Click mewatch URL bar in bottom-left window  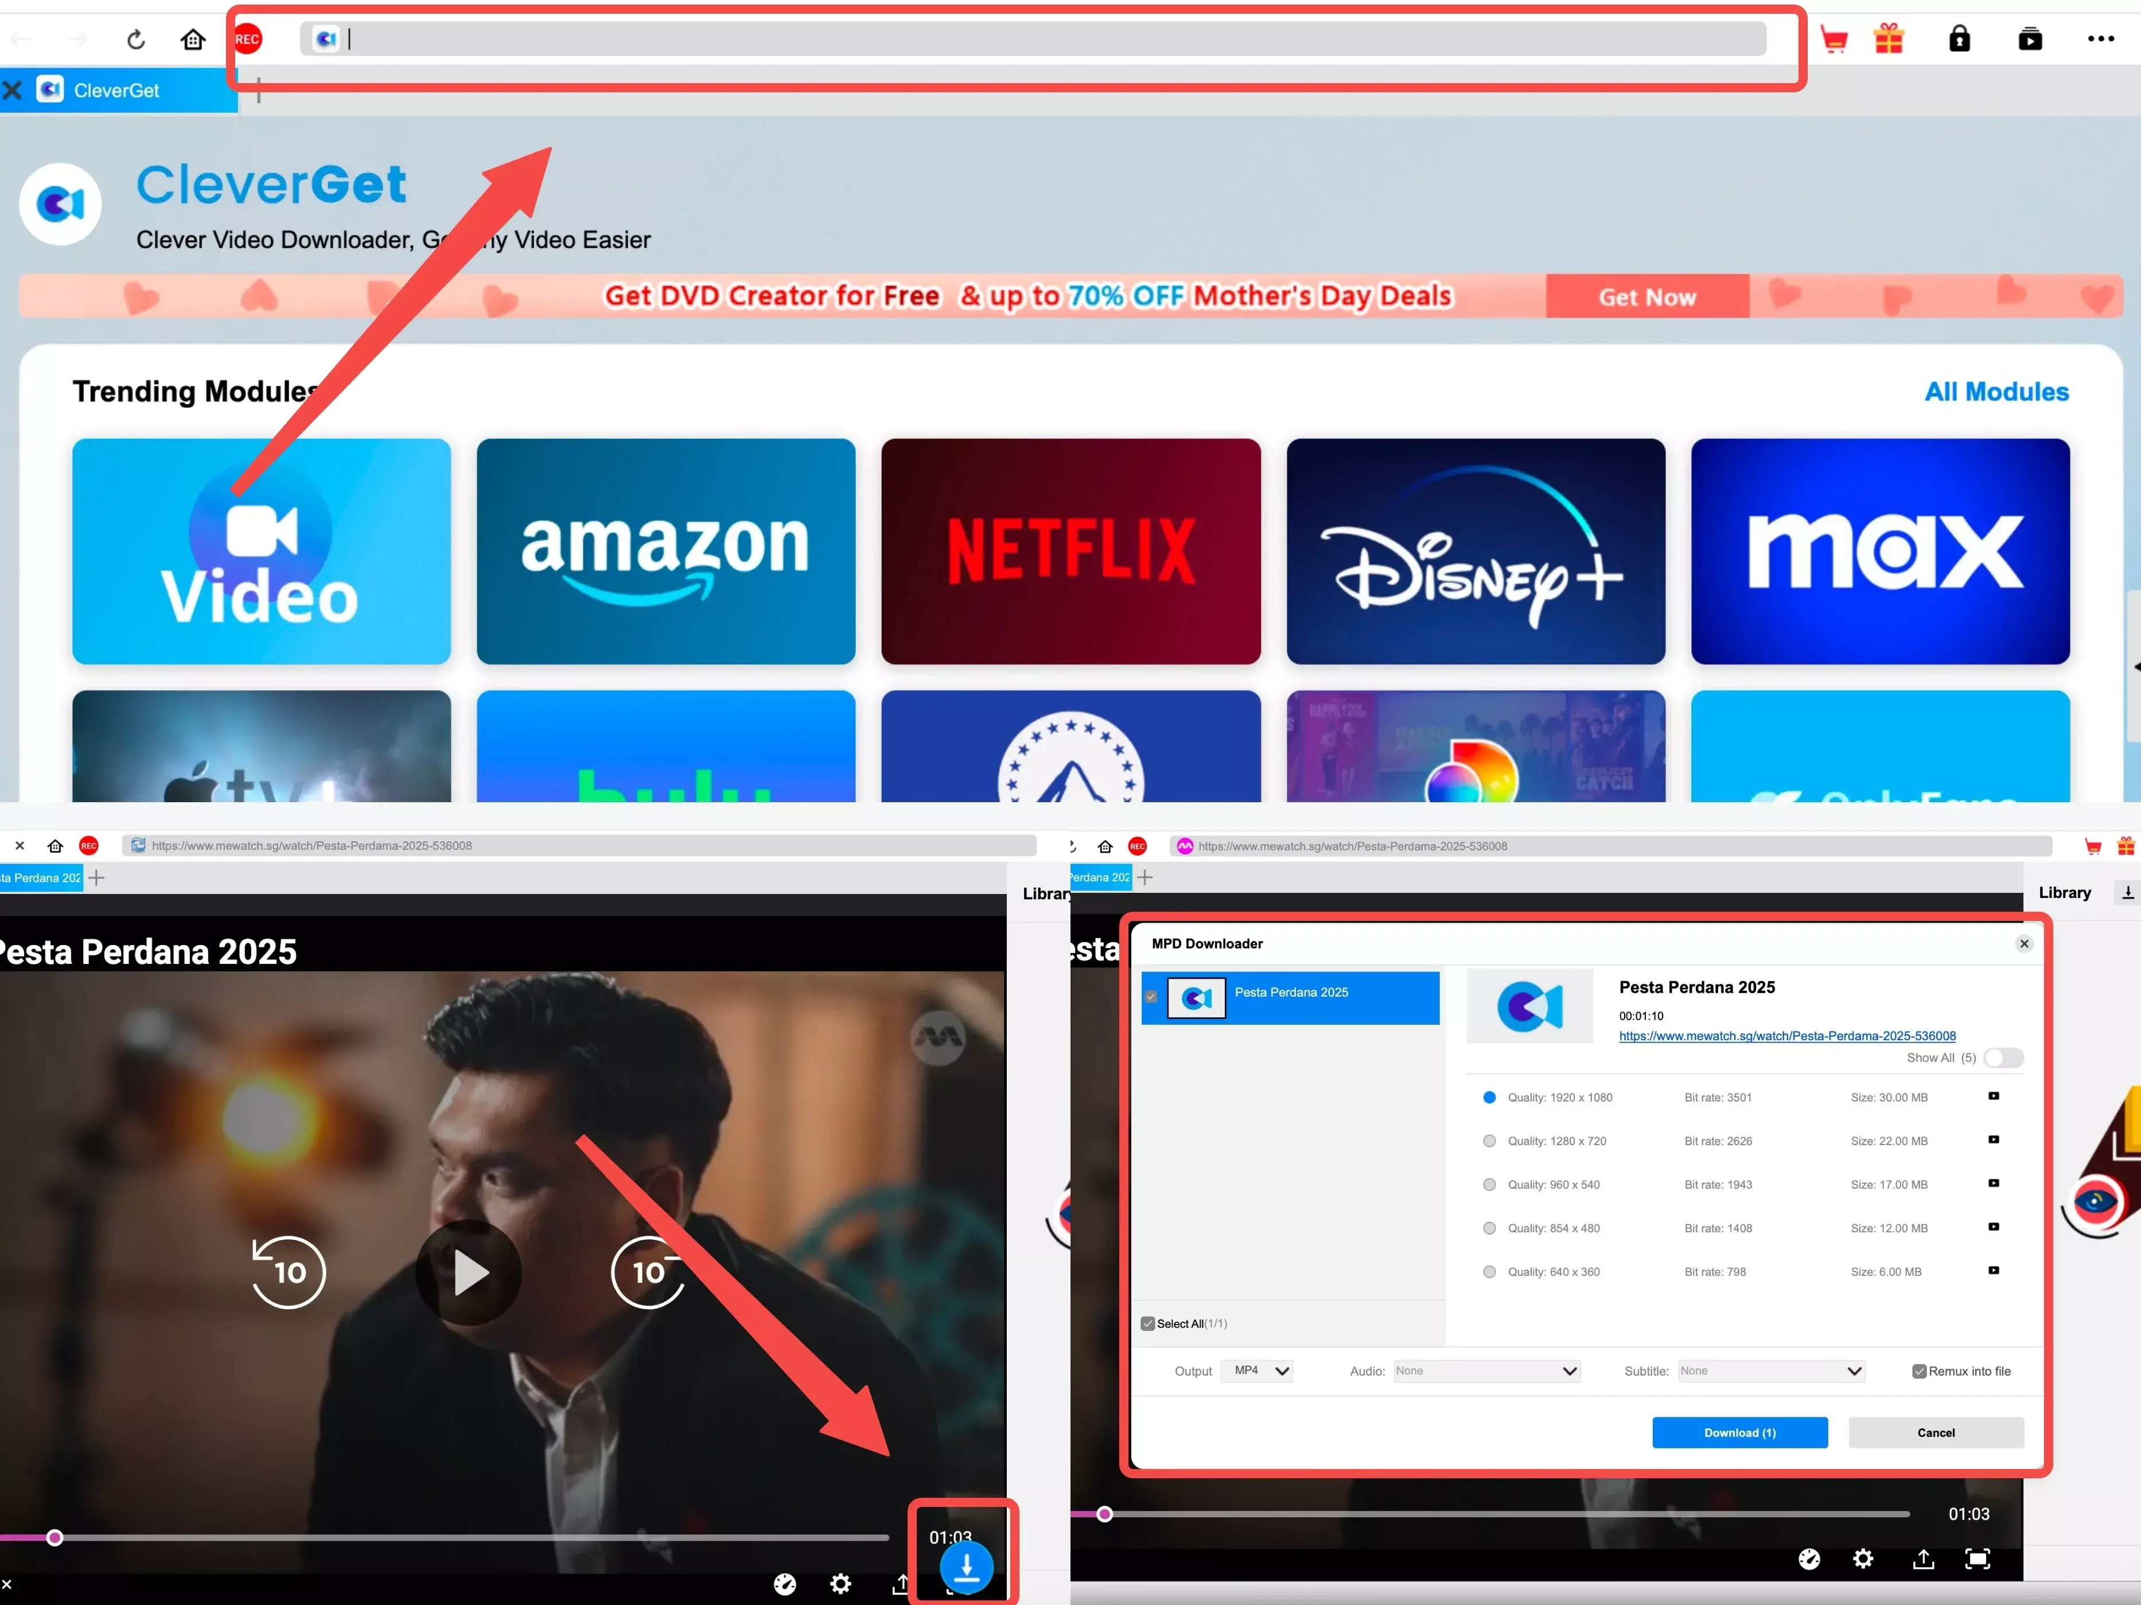[x=579, y=846]
